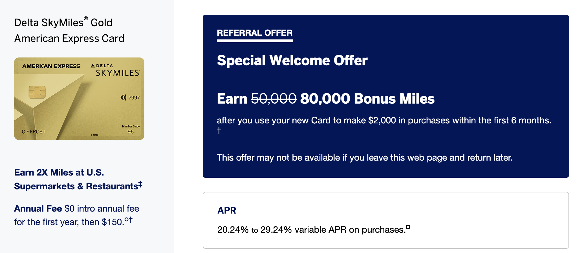Click the chip graphic on the gold card
The height and width of the screenshot is (253, 582).
[x=37, y=92]
